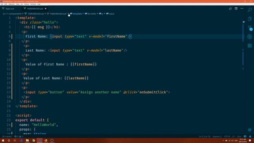254x143 pixels.
Task: Click the Spaces: 2 indentation indicator
Action: 217,137
